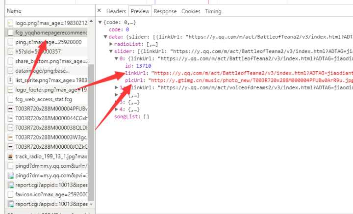Click the linkUrl BattleofTeana2 string value

(252, 73)
